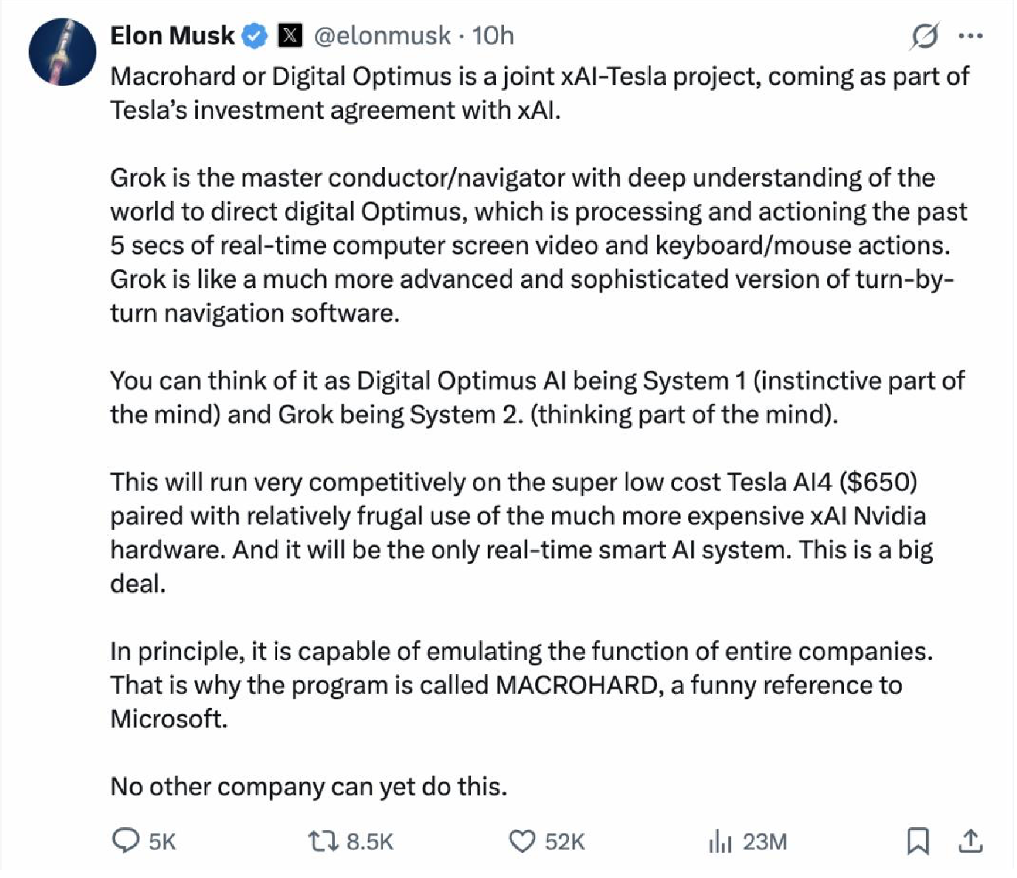Click the X affiliation badge beside the name
Viewport: 1017px width, 878px height.
[x=290, y=35]
